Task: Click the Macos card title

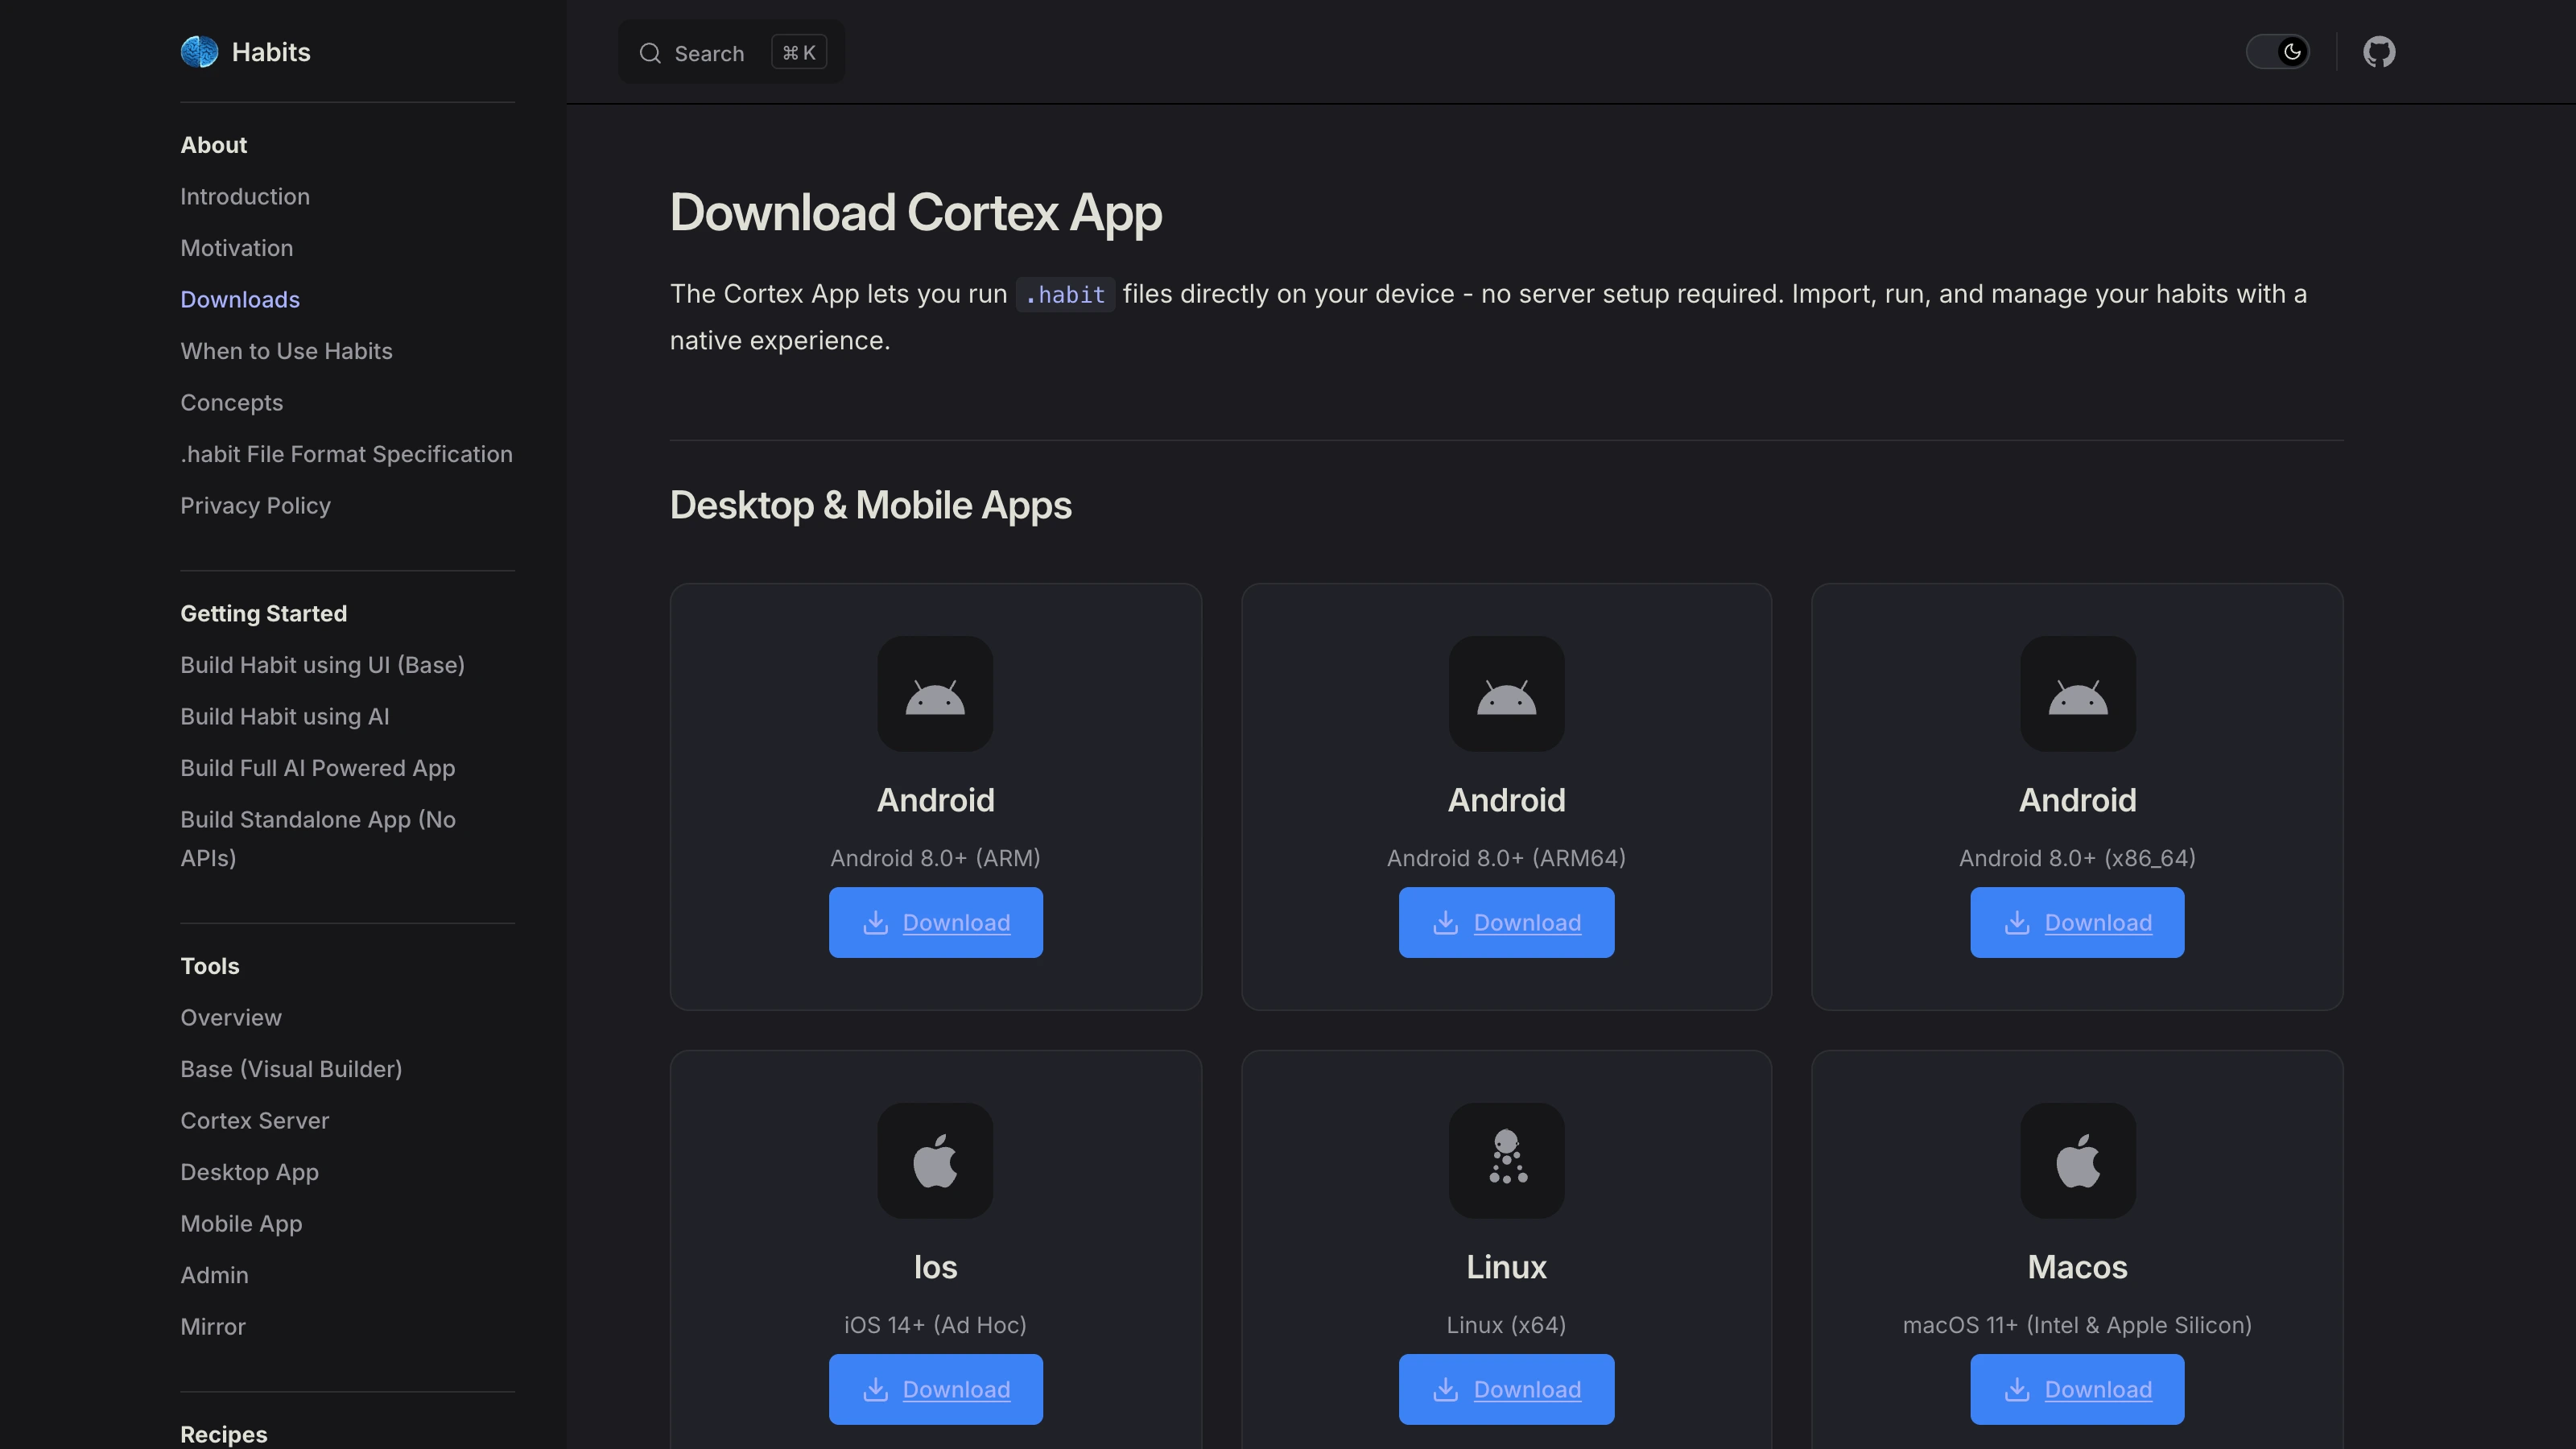Action: point(2077,1268)
